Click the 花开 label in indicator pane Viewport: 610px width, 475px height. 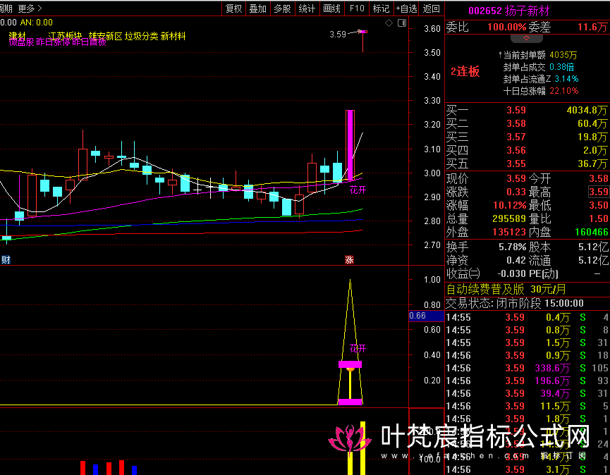pos(358,348)
